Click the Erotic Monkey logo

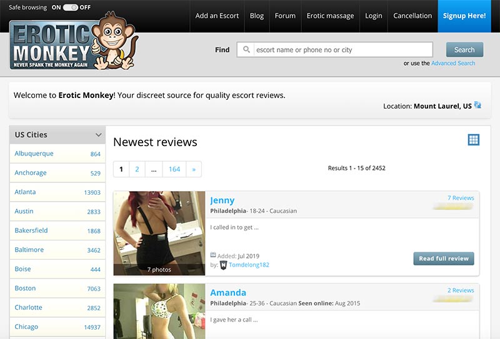tap(72, 41)
